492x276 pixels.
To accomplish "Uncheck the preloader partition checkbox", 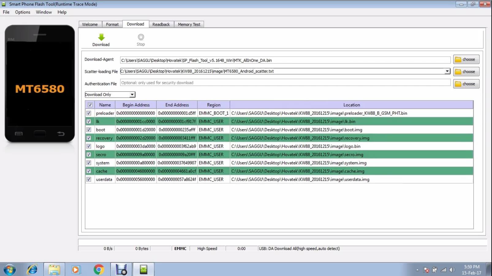I will point(89,113).
